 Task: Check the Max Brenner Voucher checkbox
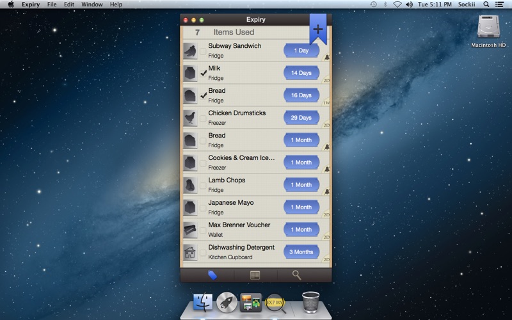point(203,230)
